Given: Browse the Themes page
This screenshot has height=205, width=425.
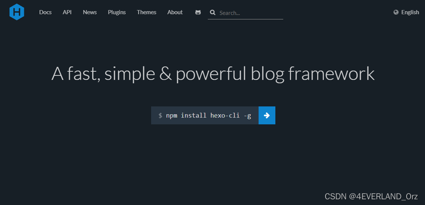Looking at the screenshot, I should tap(146, 12).
